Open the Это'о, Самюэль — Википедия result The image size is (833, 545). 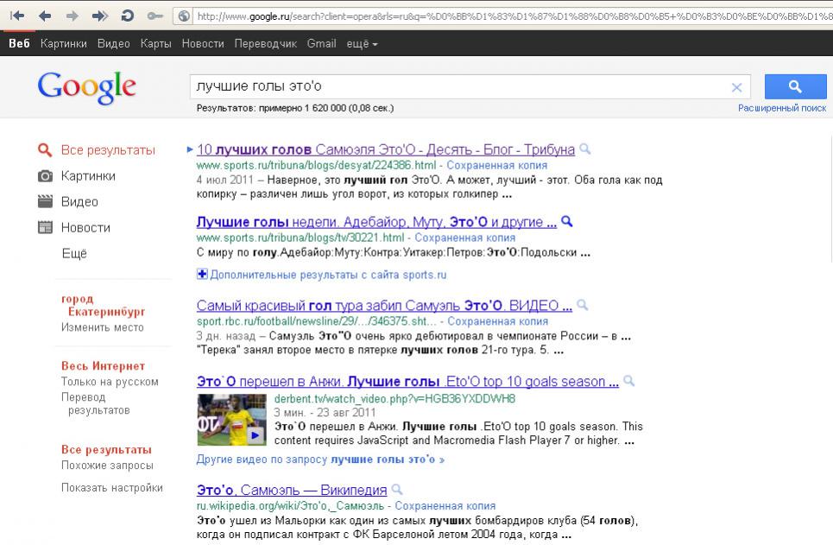coord(292,491)
